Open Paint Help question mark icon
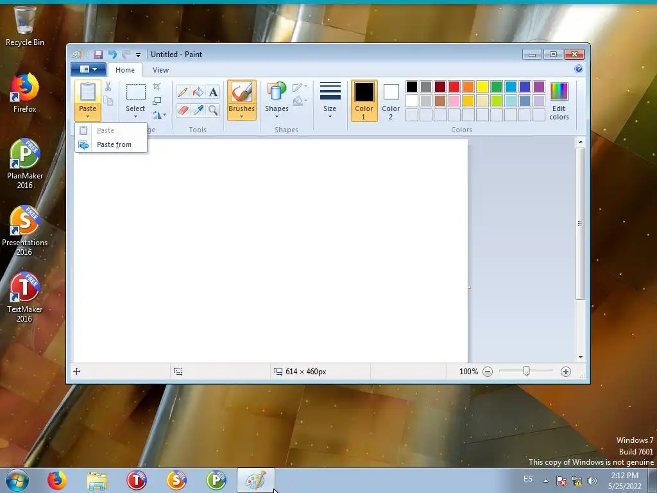Image resolution: width=657 pixels, height=493 pixels. tap(579, 69)
